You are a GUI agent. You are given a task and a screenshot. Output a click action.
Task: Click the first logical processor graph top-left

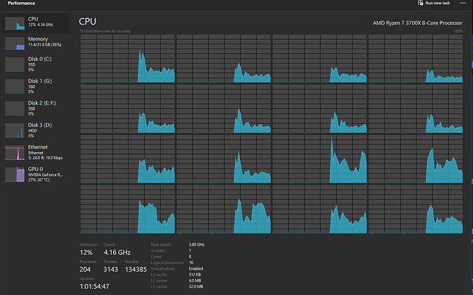tap(128, 57)
